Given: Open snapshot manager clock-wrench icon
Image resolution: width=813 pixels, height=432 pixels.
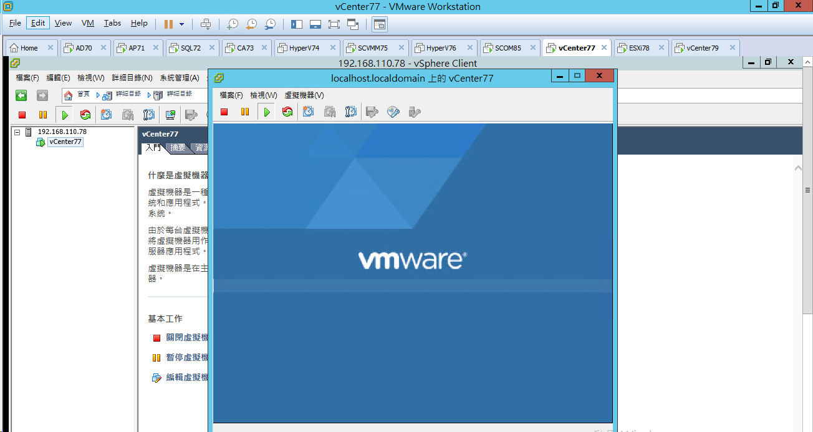Looking at the screenshot, I should (270, 24).
